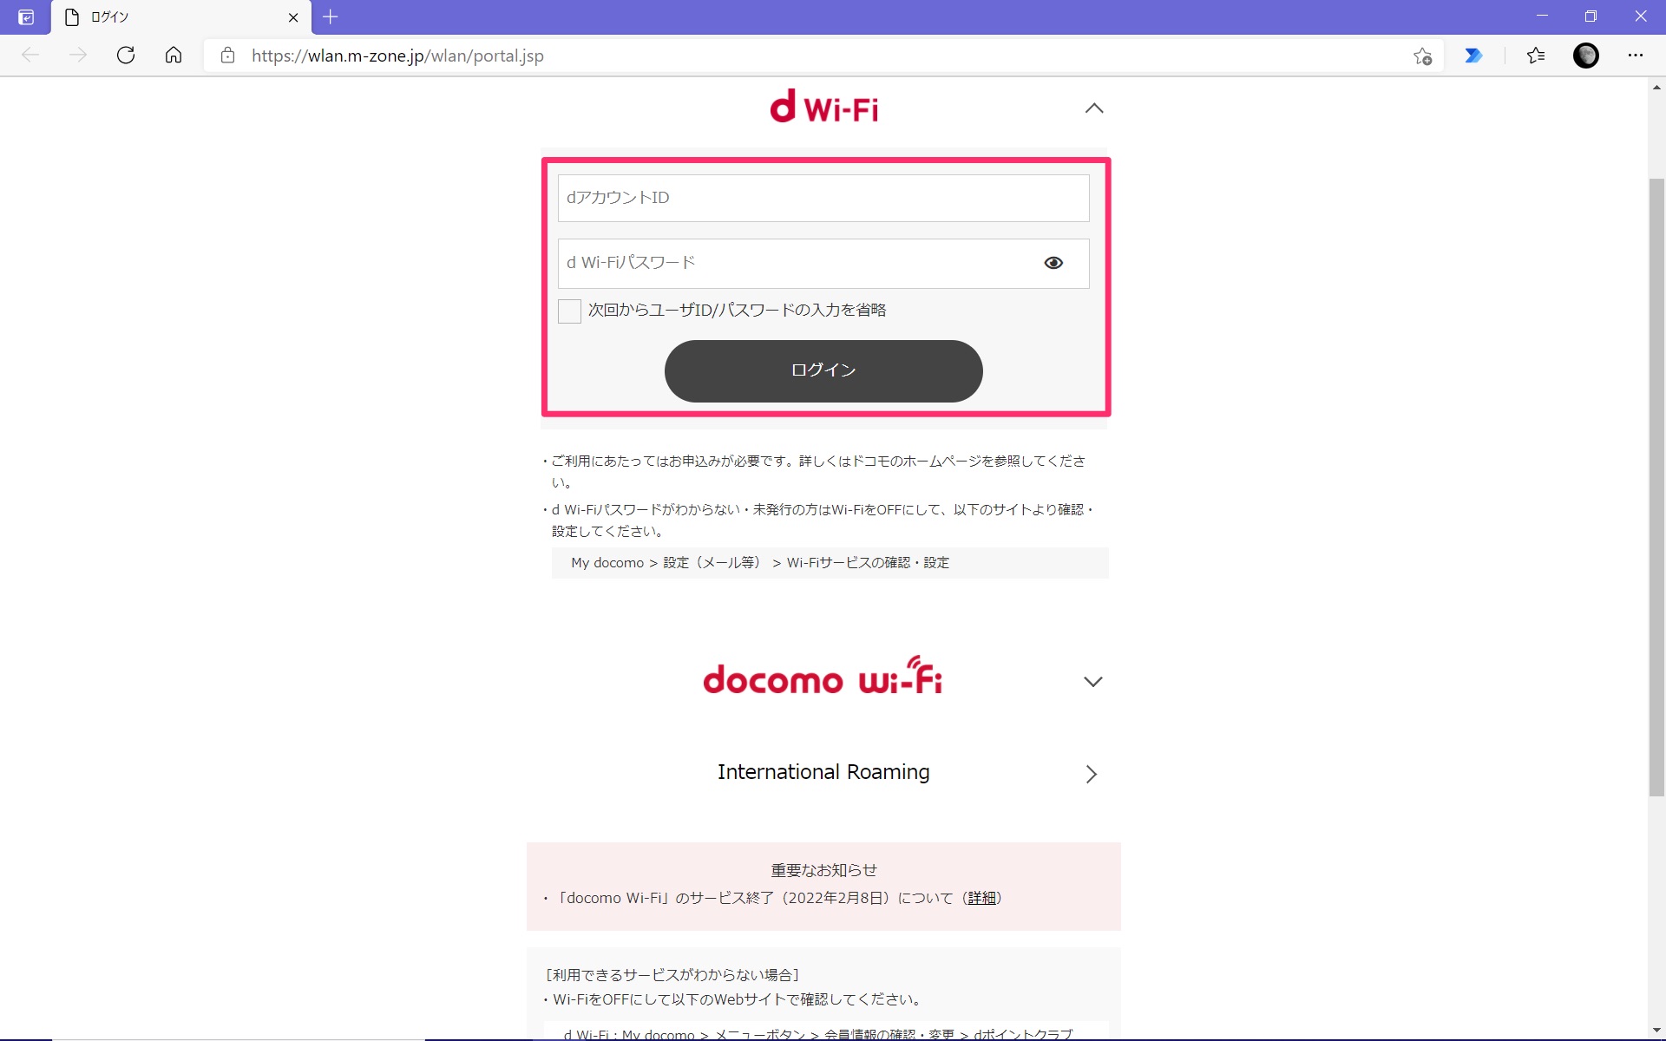This screenshot has height=1041, width=1666.
Task: Open browser Settings and more menu
Action: point(1636,56)
